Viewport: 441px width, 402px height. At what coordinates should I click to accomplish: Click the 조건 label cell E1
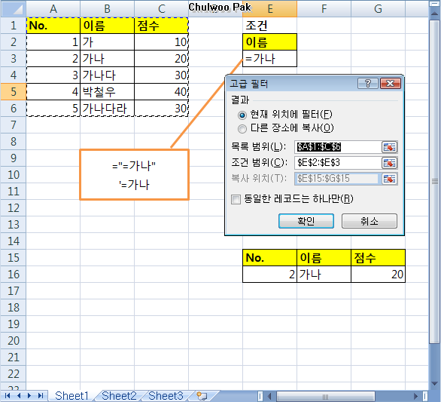click(269, 26)
